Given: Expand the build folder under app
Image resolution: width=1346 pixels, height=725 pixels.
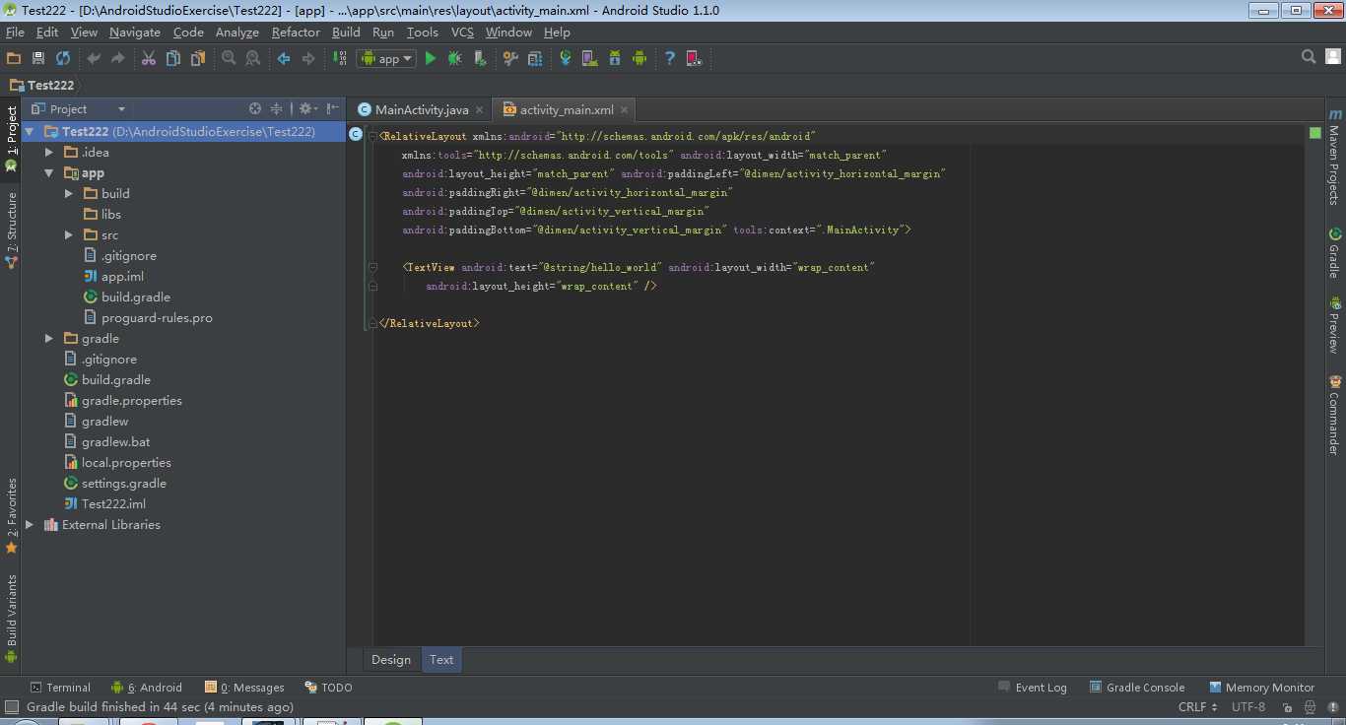Looking at the screenshot, I should point(69,193).
